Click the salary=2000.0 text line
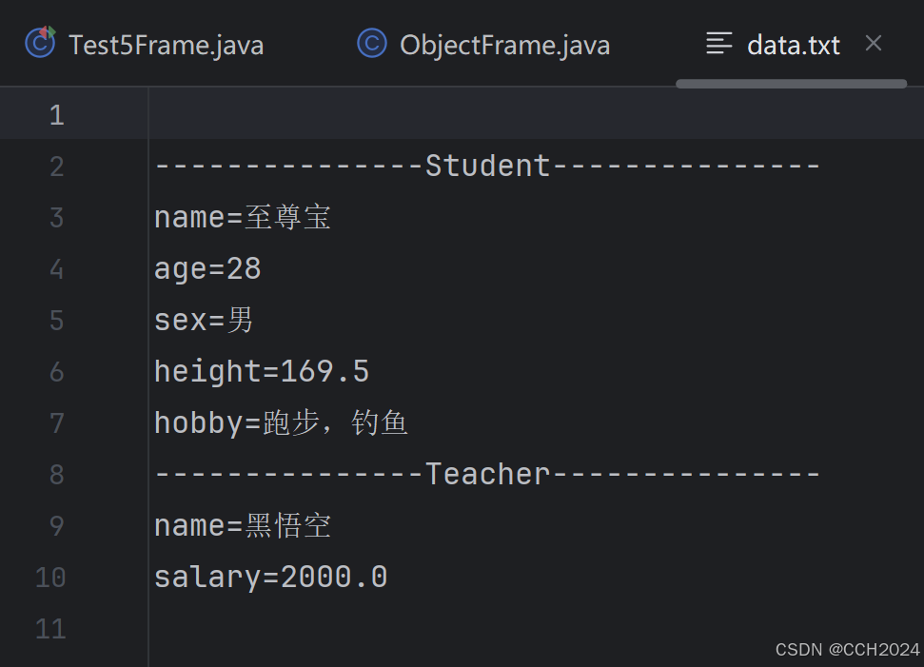Screen dimensions: 924x667 point(271,577)
